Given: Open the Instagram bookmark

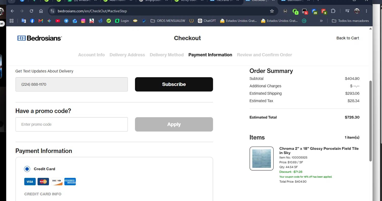Looking at the screenshot, I should tap(83, 21).
